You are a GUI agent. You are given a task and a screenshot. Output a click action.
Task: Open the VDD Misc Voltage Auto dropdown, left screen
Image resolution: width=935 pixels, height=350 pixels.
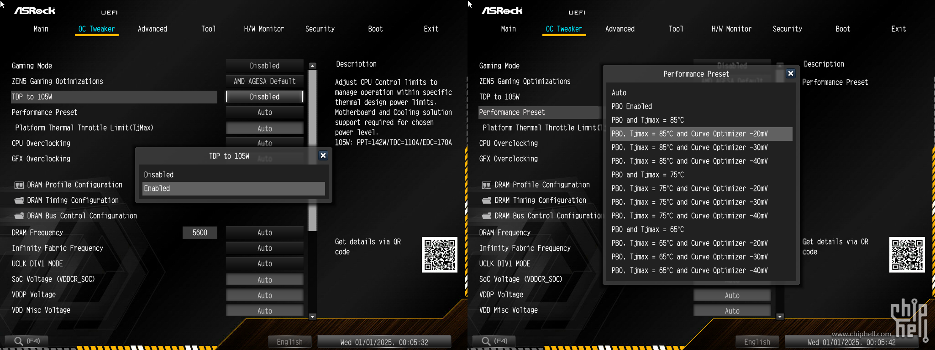(x=265, y=311)
